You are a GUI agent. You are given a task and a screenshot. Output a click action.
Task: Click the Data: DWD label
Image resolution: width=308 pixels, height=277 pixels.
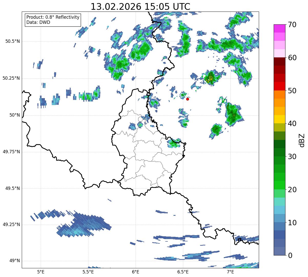38,22
